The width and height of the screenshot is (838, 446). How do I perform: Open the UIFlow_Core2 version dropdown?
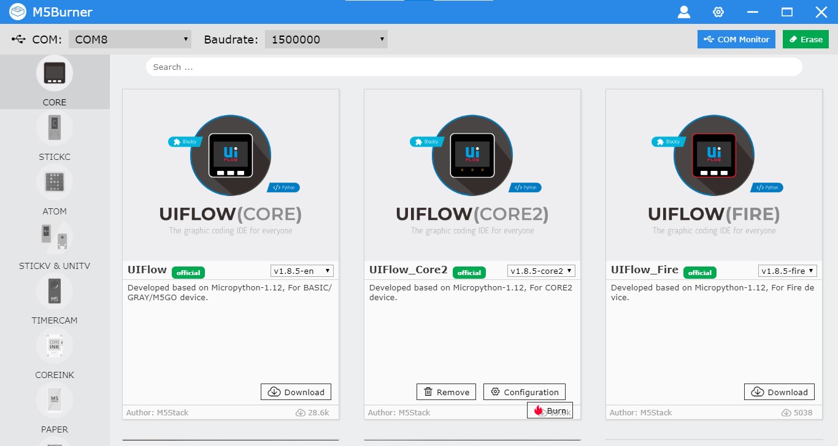pos(540,270)
